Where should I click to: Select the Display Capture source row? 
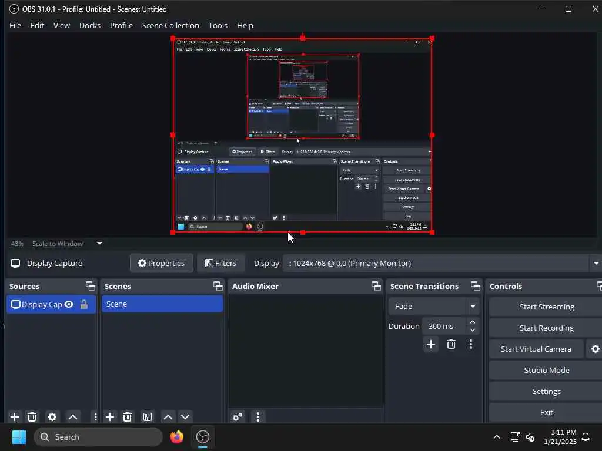click(51, 305)
